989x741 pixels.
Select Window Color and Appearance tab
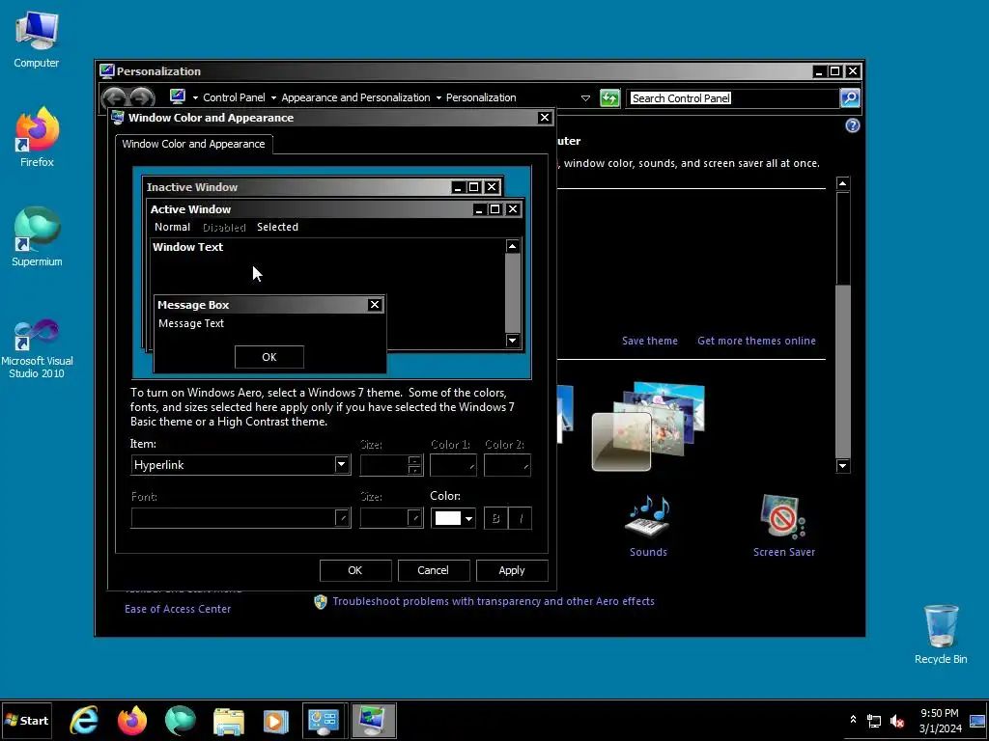pos(193,144)
